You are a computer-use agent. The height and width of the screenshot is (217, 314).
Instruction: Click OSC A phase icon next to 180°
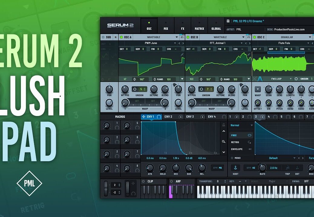pyautogui.click(x=135, y=79)
